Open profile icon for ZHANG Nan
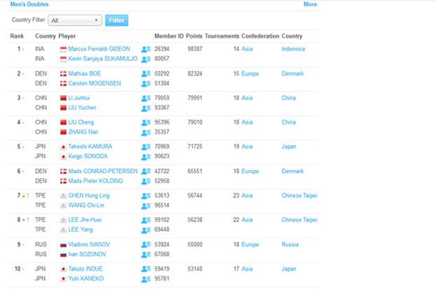This screenshot has width=435, height=289. click(x=146, y=132)
